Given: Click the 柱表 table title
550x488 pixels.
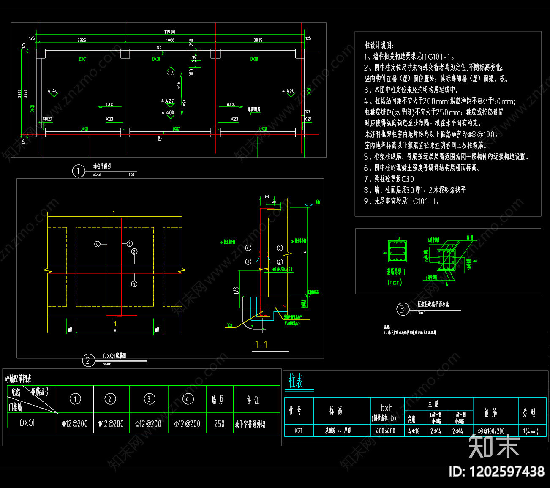Looking at the screenshot, I should coord(296,381).
